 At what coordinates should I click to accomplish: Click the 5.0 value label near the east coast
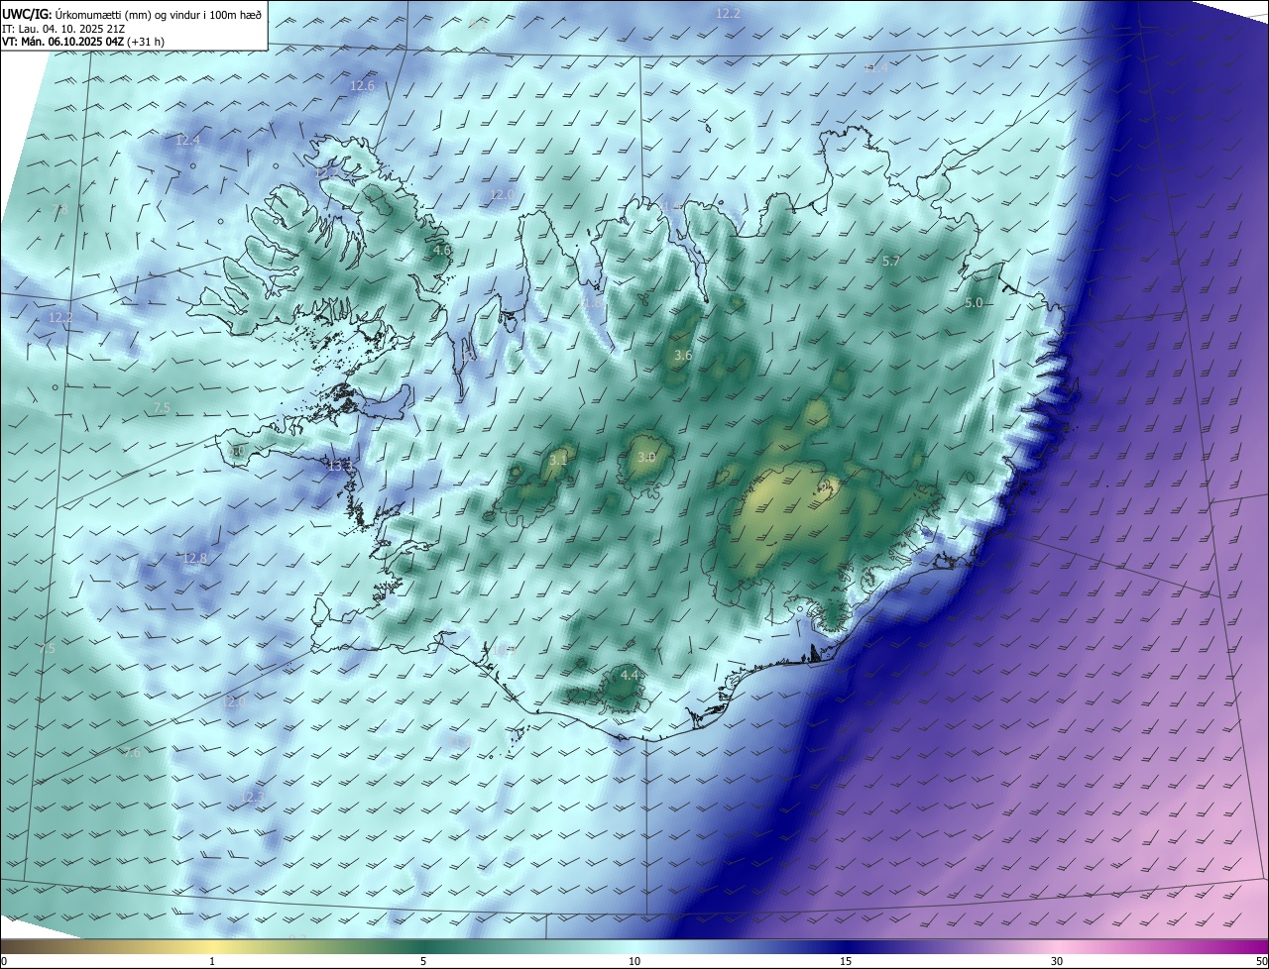(974, 303)
